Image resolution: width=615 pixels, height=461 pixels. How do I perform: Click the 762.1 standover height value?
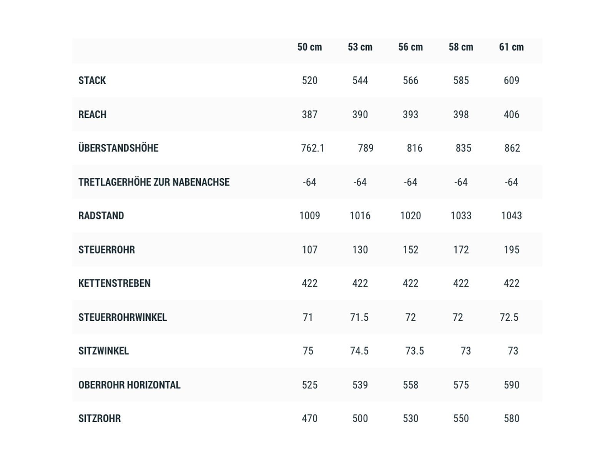pos(312,148)
